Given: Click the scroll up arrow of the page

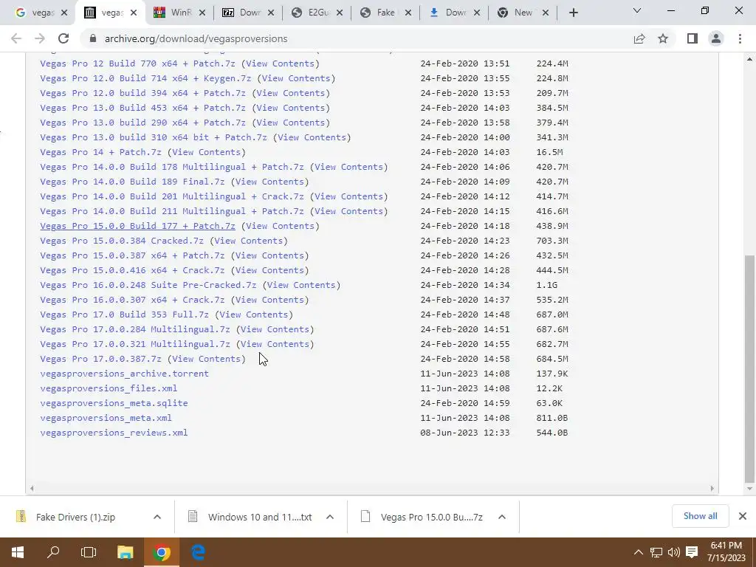Looking at the screenshot, I should point(749,59).
